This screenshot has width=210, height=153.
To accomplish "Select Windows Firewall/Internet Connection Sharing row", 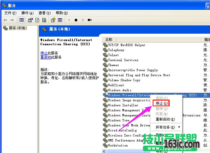I will [152, 95].
